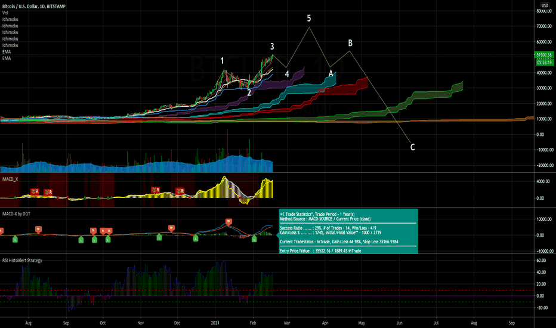Click the Current TradeStatus InTrade line
The height and width of the screenshot is (328, 556).
point(339,242)
